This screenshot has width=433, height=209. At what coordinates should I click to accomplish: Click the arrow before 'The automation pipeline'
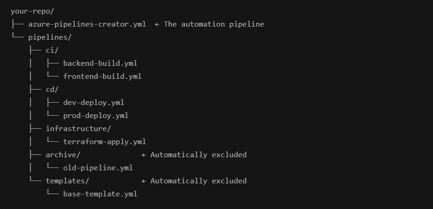[157, 24]
